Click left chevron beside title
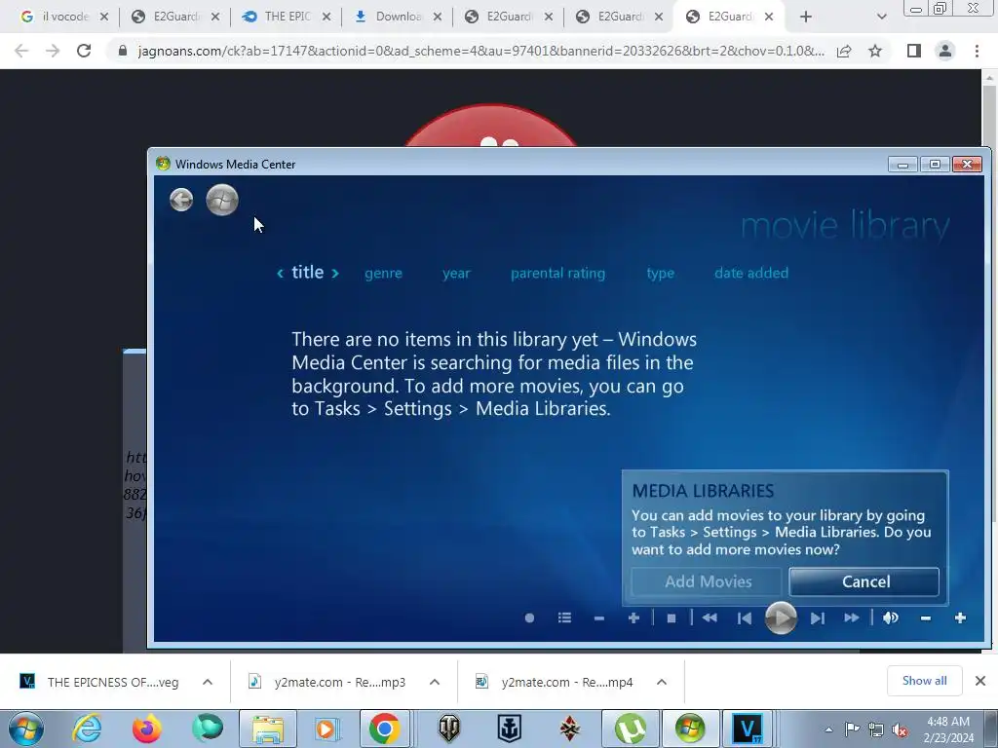998x748 pixels. click(280, 273)
